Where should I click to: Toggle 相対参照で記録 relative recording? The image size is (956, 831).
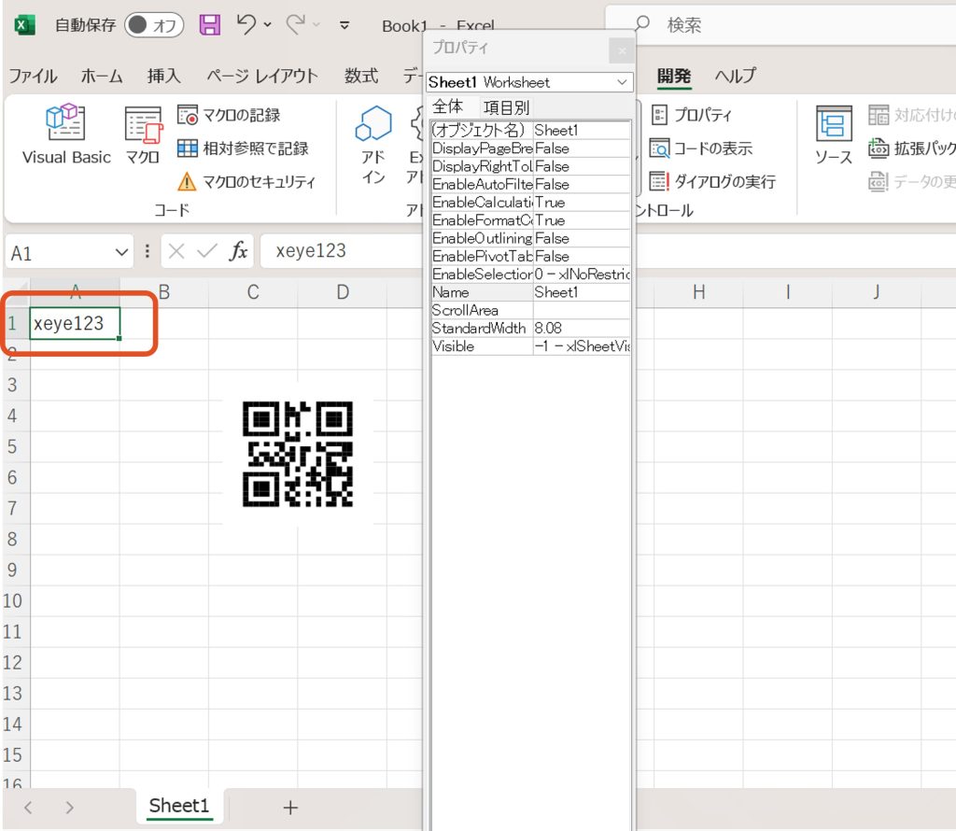click(x=243, y=148)
